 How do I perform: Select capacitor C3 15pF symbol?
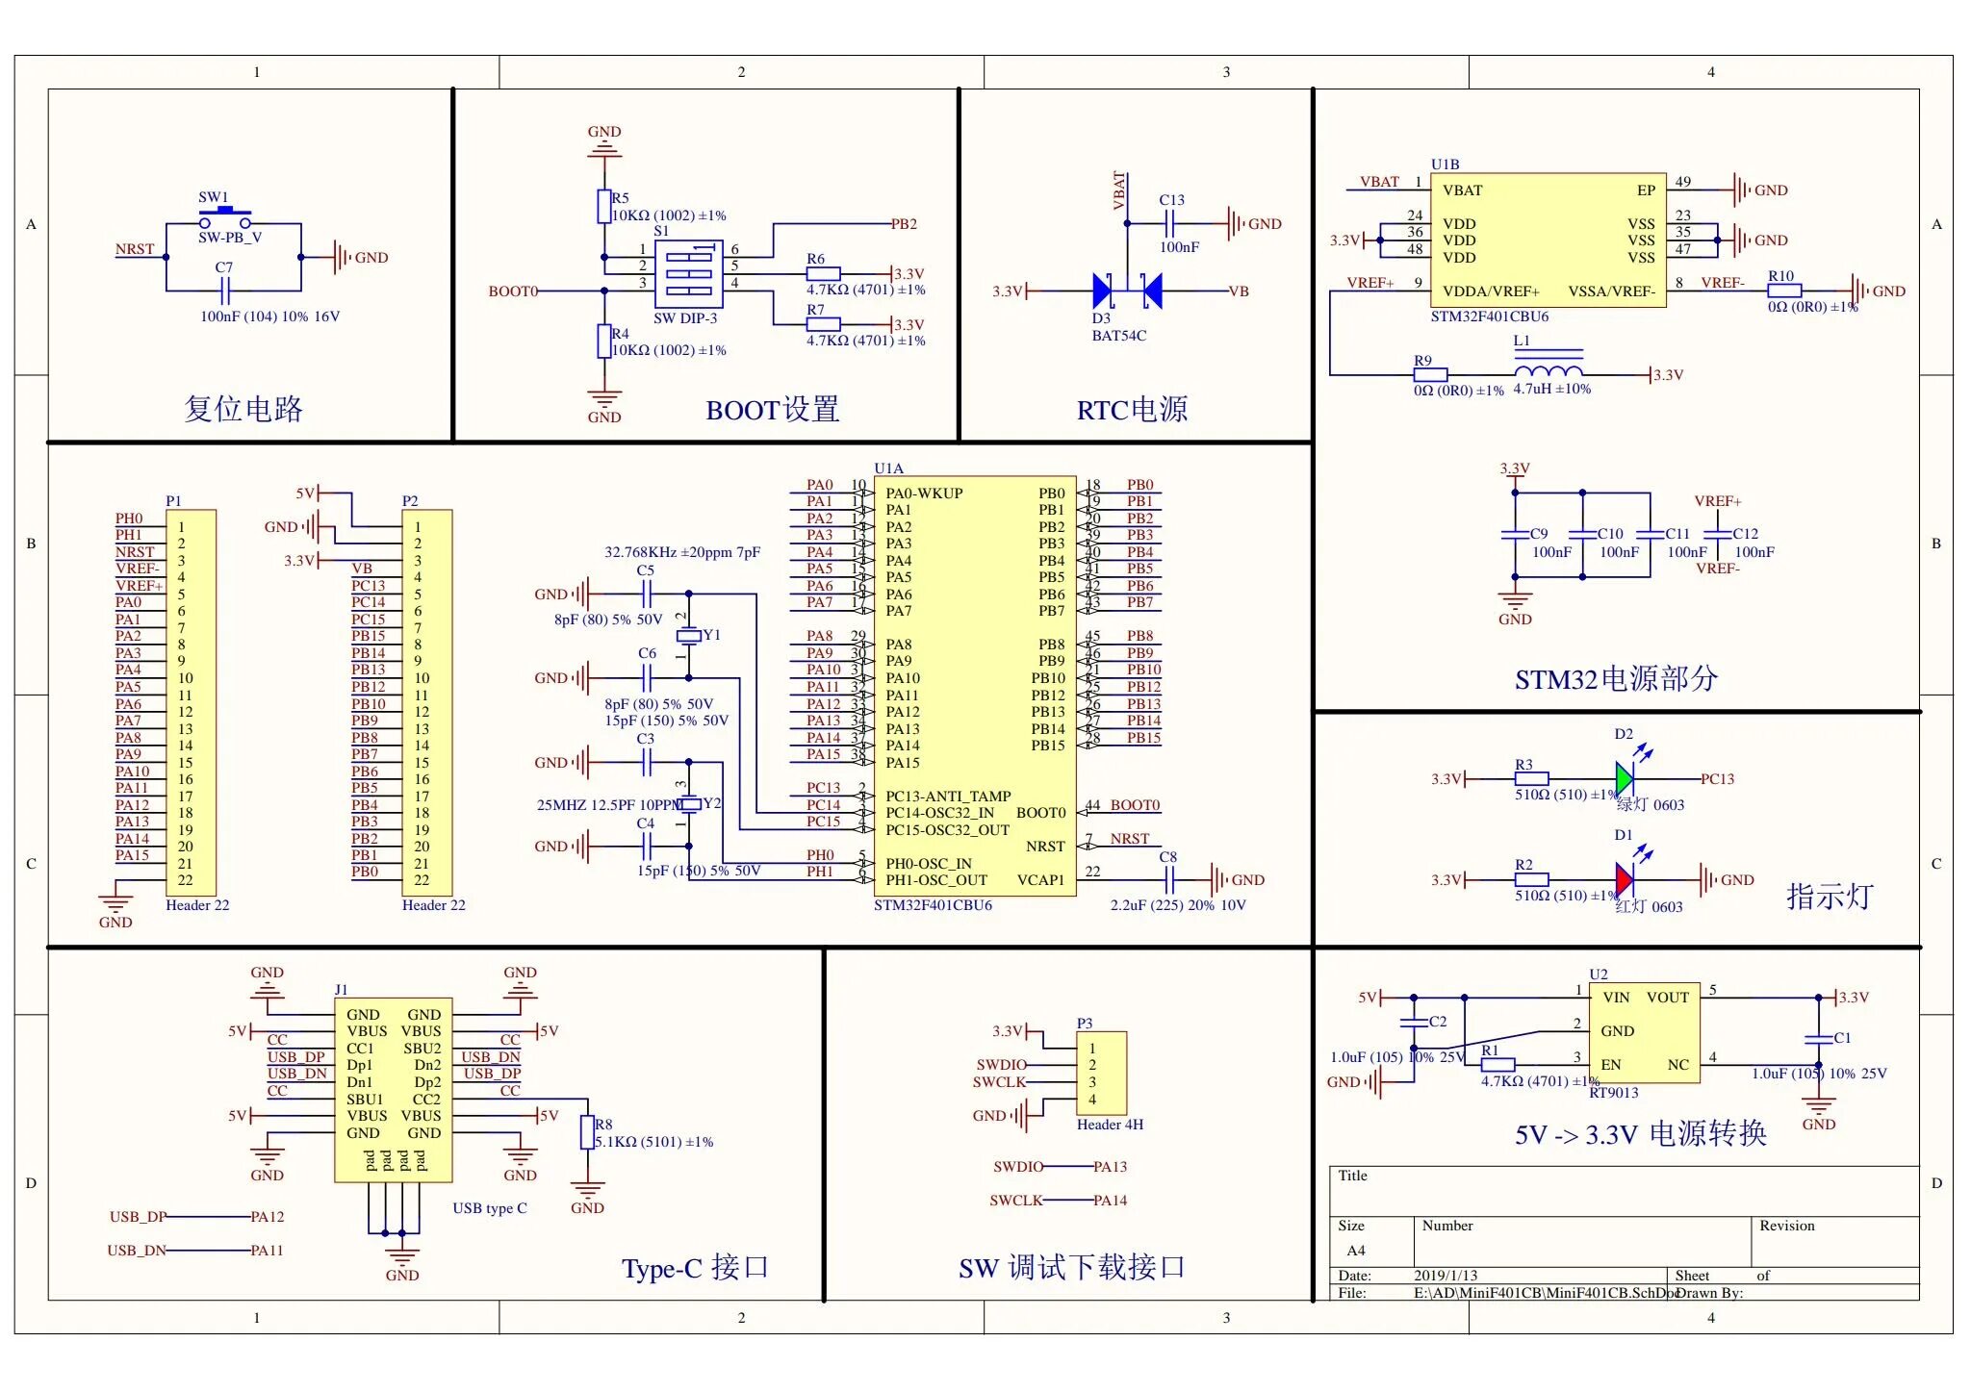pos(647,762)
